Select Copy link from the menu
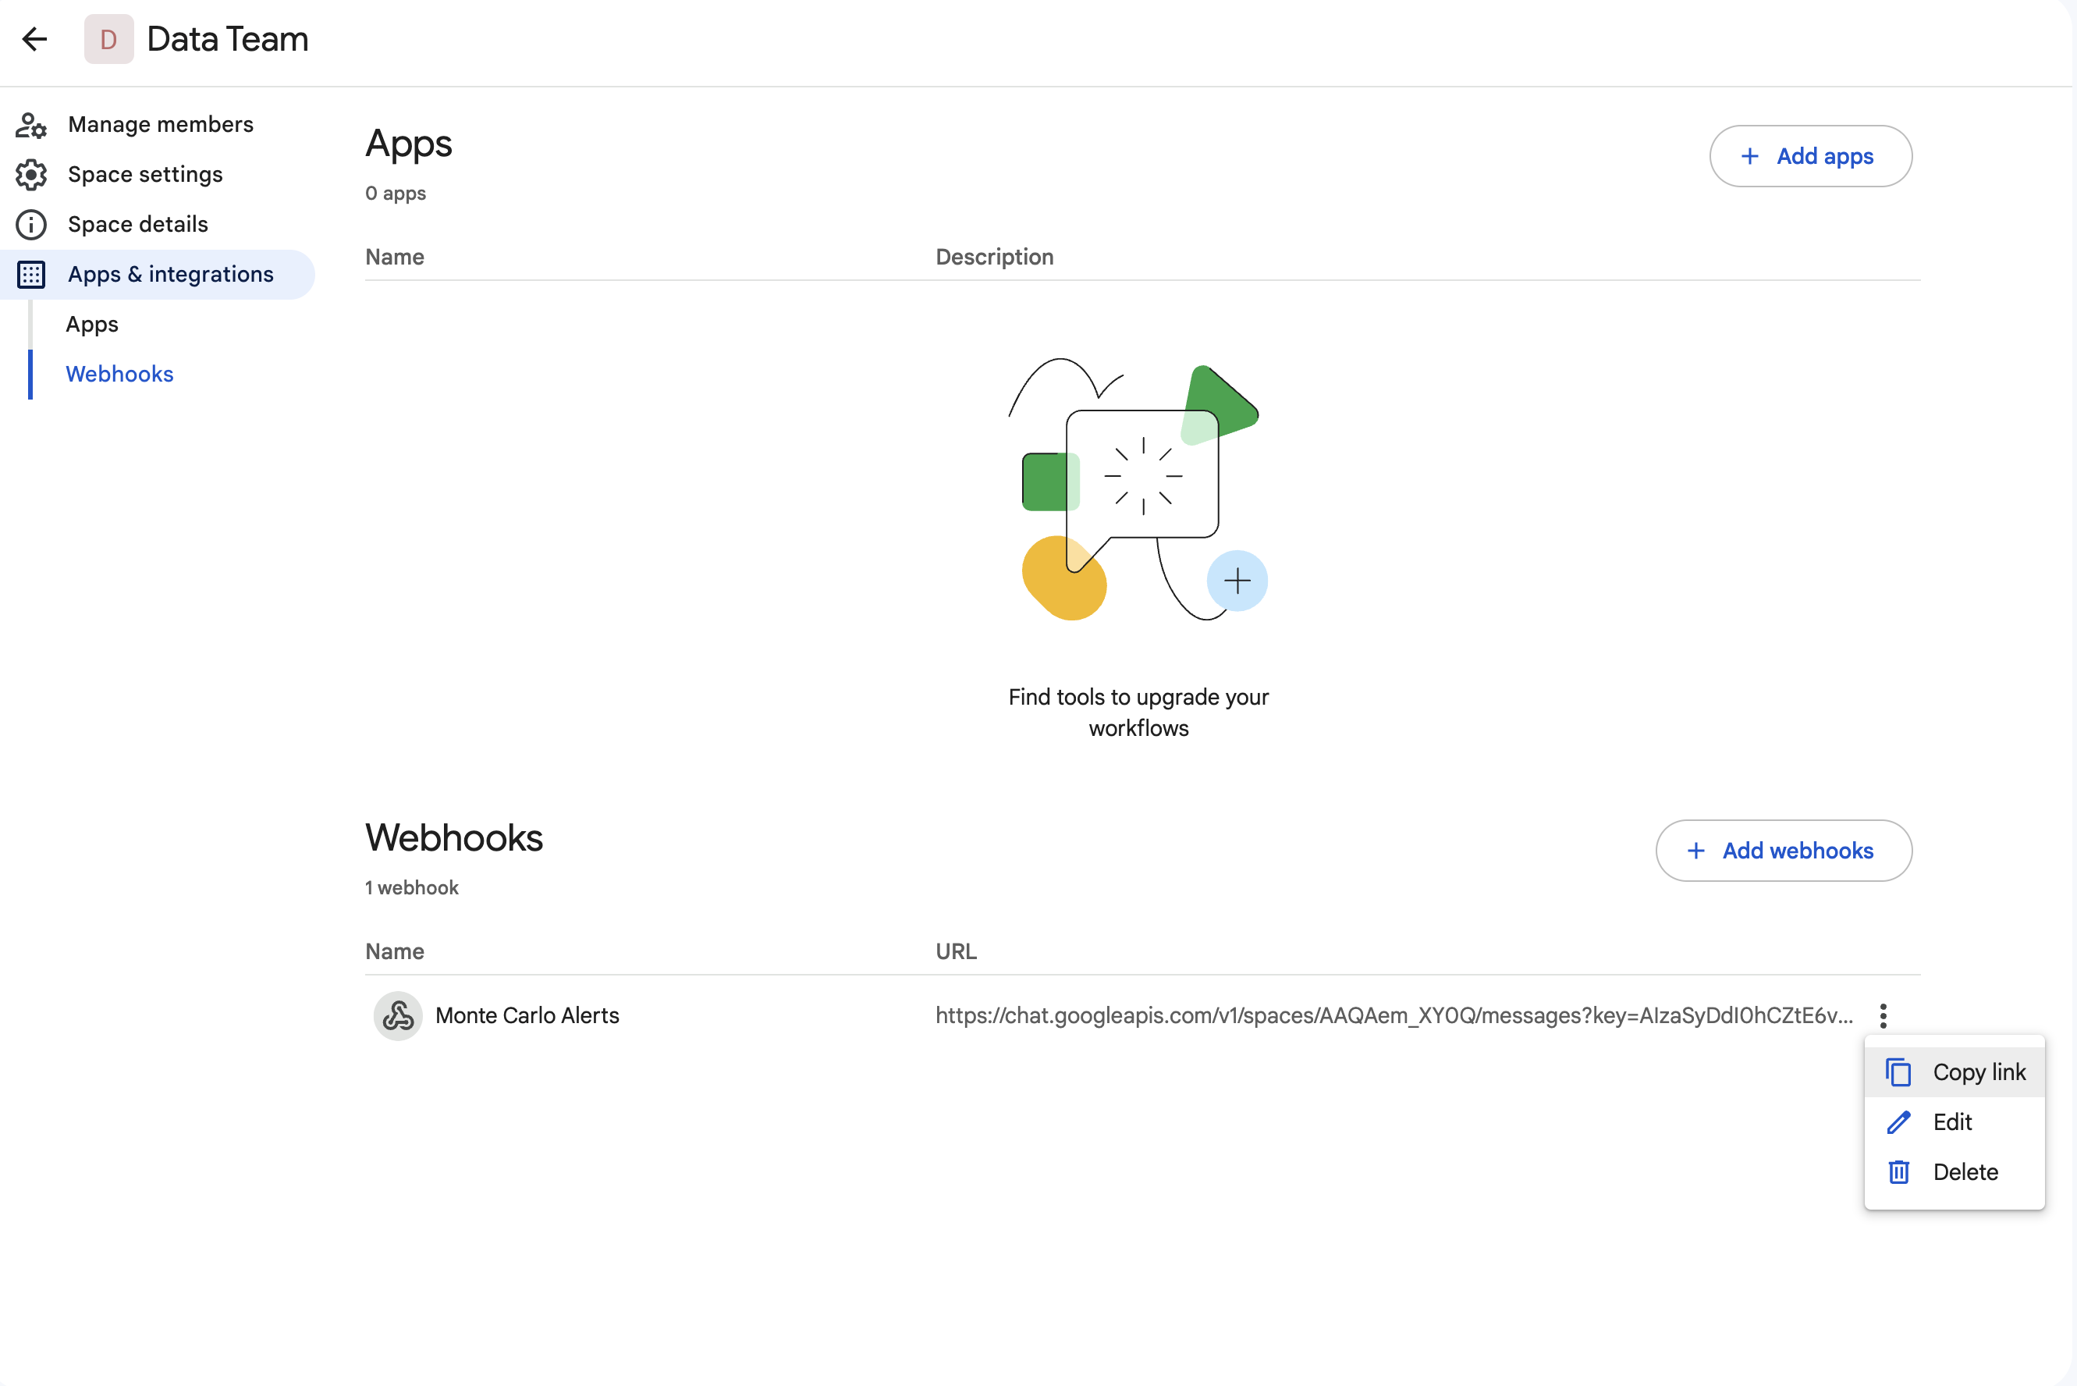Viewport: 2077px width, 1386px height. (1978, 1072)
